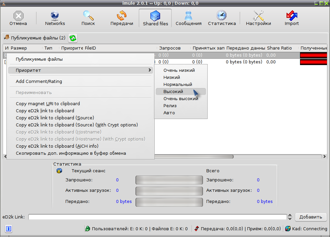
Task: Click the blue info icon in status bar
Action: click(x=9, y=229)
